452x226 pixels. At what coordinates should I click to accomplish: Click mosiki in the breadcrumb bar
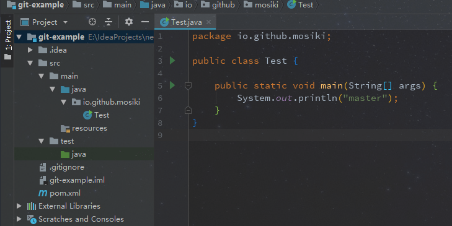coord(261,5)
